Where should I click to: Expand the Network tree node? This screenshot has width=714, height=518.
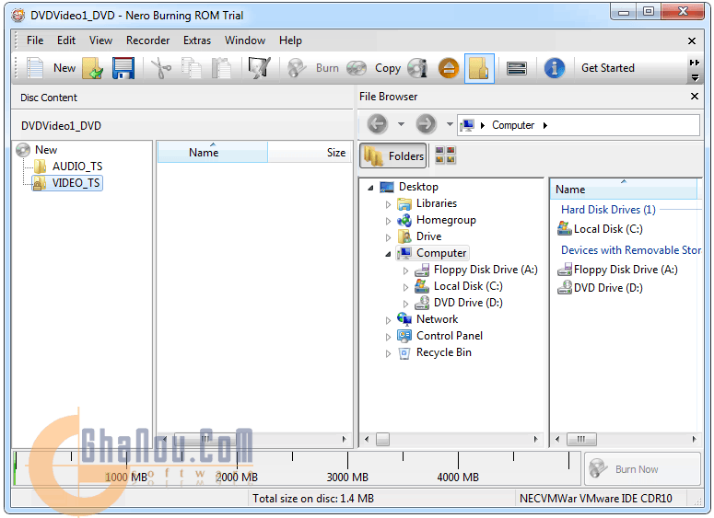pos(388,320)
